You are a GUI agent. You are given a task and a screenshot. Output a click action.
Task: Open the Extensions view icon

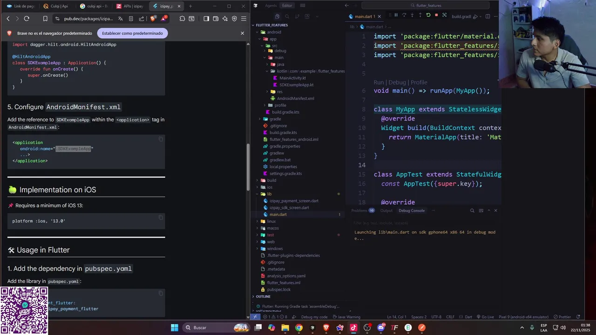tap(307, 16)
